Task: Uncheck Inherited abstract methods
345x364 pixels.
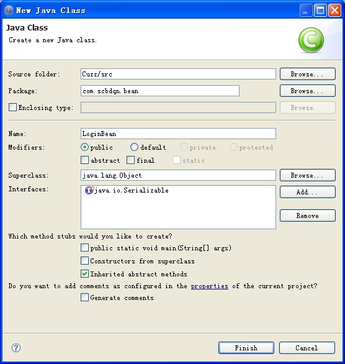Action: point(84,274)
